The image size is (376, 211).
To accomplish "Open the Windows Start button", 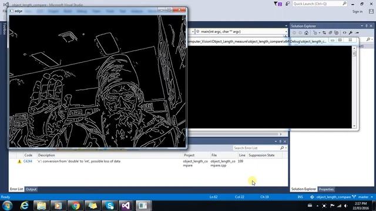I will (x=7, y=206).
